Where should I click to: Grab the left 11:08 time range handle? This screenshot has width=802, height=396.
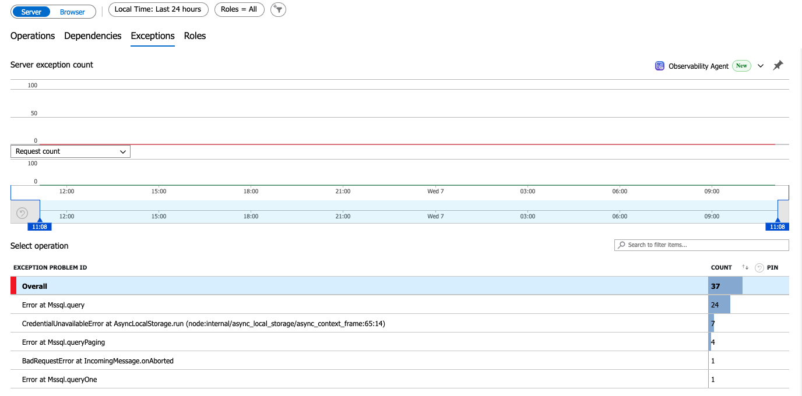(40, 227)
